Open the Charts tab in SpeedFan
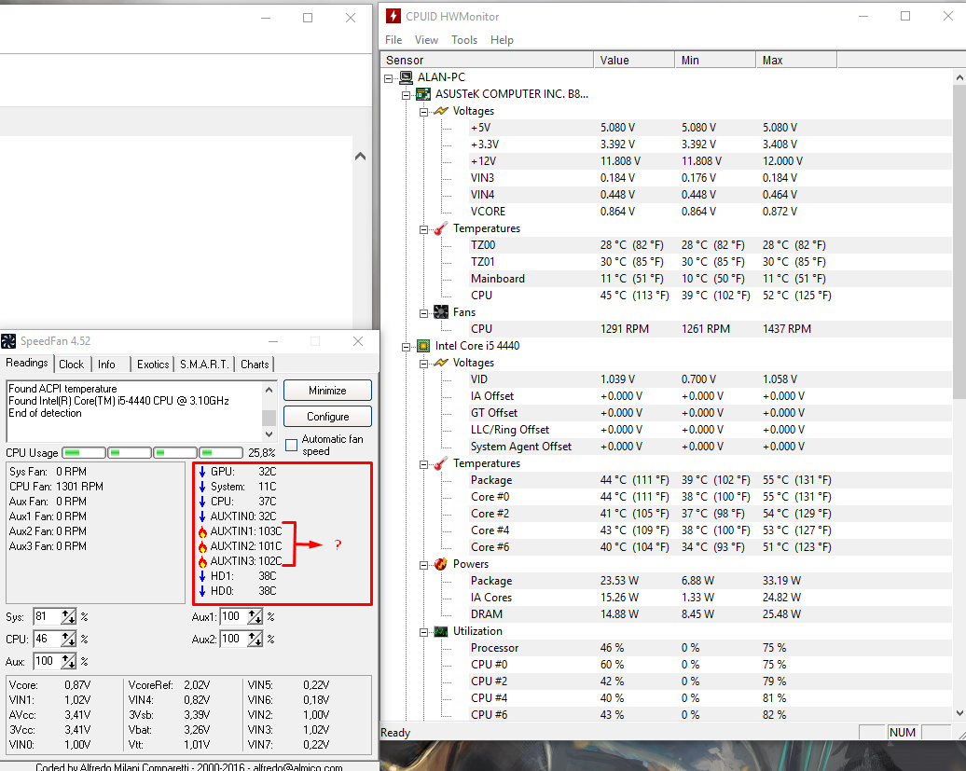Image resolution: width=966 pixels, height=771 pixels. tap(255, 365)
